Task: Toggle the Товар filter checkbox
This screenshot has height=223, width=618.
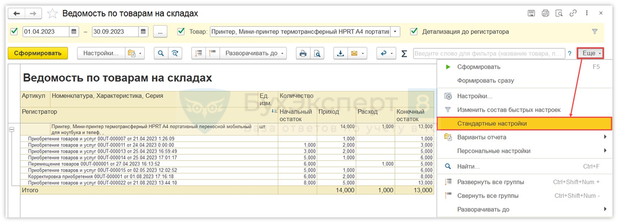Action: 181,32
